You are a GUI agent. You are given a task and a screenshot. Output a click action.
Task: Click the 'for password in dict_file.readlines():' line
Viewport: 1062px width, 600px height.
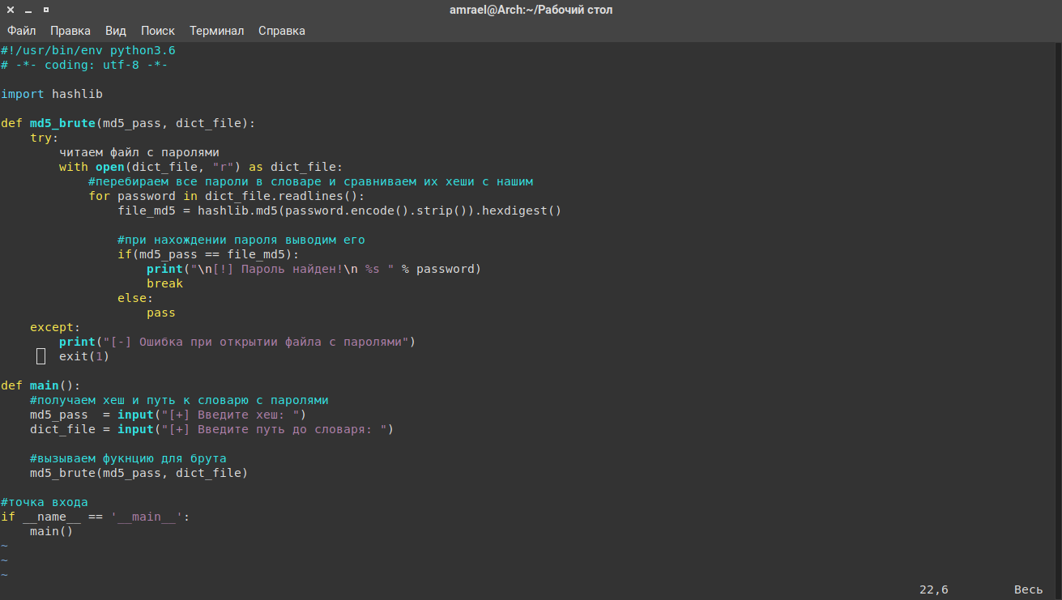[227, 196]
